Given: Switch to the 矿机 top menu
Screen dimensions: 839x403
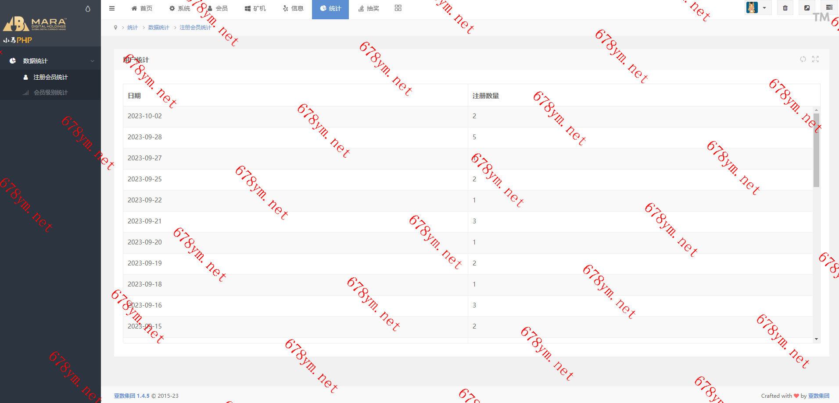Looking at the screenshot, I should (x=255, y=8).
